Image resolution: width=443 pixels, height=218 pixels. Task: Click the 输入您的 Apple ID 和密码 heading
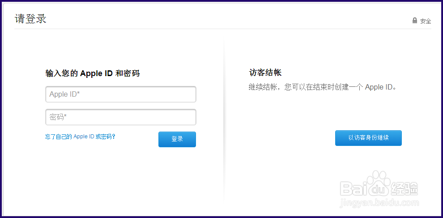(92, 73)
